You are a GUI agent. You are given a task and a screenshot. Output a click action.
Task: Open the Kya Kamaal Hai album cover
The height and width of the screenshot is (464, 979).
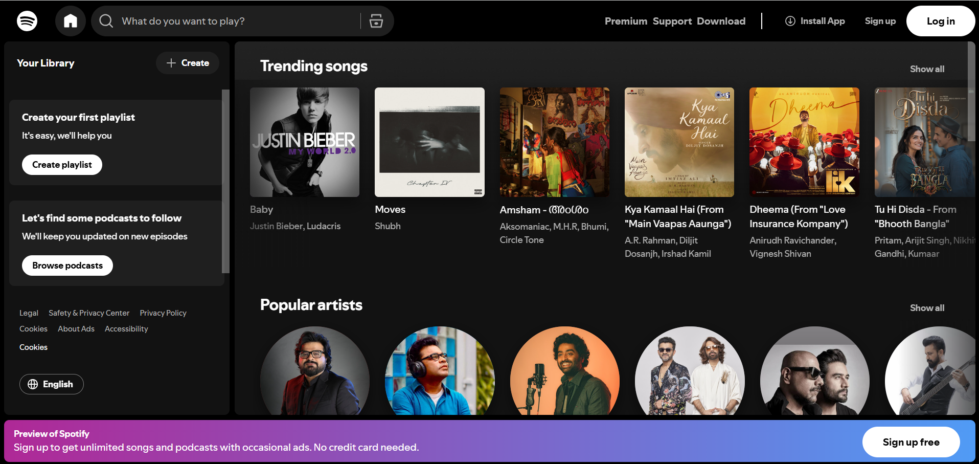pos(679,142)
